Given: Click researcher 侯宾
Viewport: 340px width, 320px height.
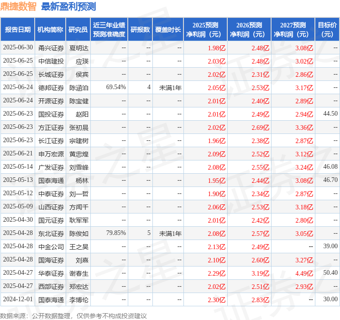Looking at the screenshot, I should (82, 75).
